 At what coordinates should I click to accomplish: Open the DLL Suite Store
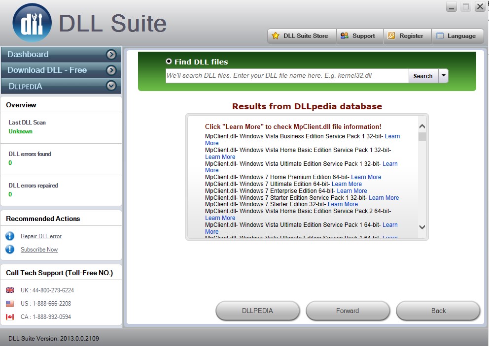(301, 35)
